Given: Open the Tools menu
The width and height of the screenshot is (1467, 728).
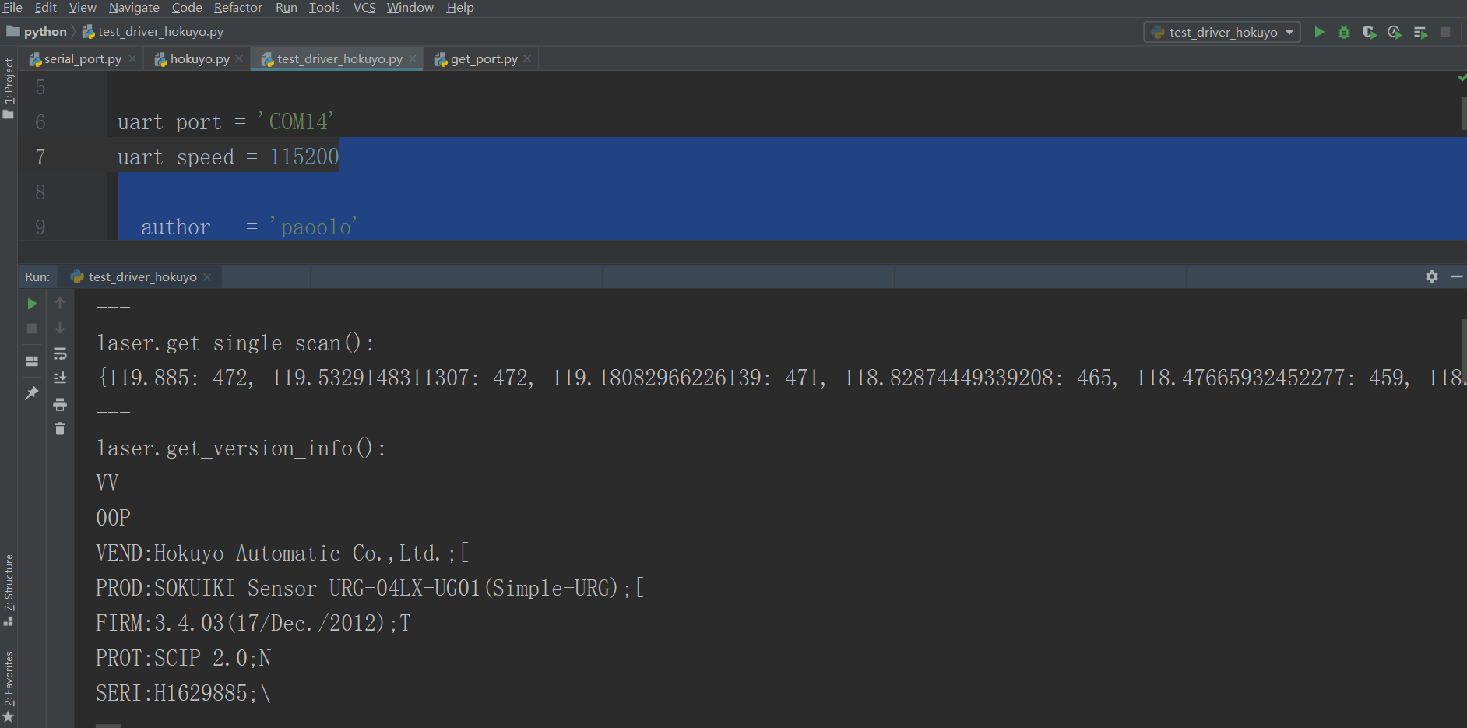Looking at the screenshot, I should pos(325,8).
